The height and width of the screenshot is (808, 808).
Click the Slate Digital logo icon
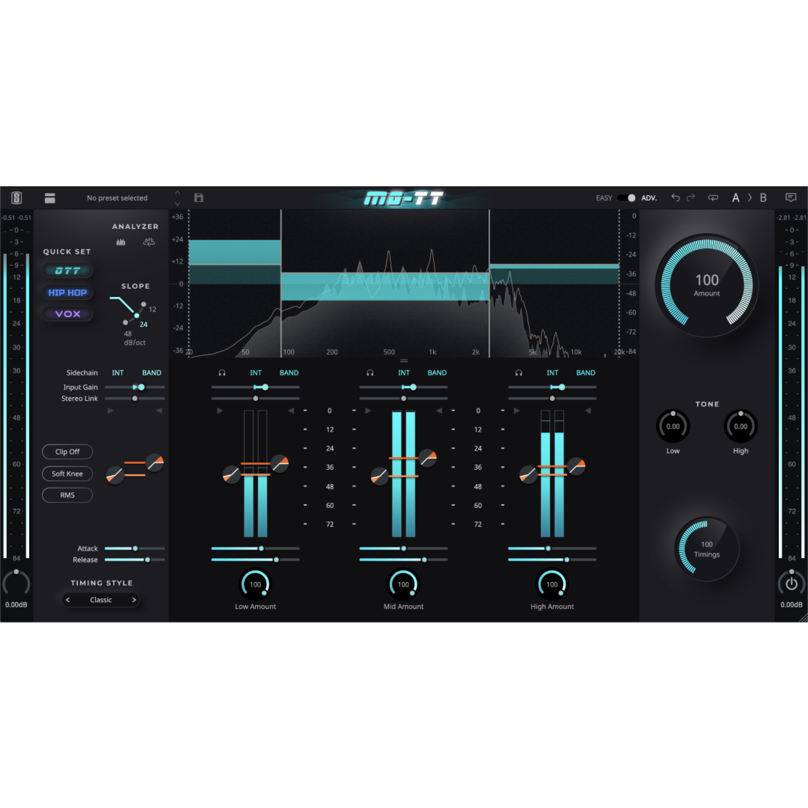coord(17,198)
